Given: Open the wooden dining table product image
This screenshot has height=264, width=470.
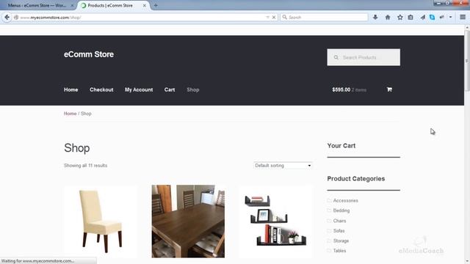Looking at the screenshot, I should (x=188, y=221).
